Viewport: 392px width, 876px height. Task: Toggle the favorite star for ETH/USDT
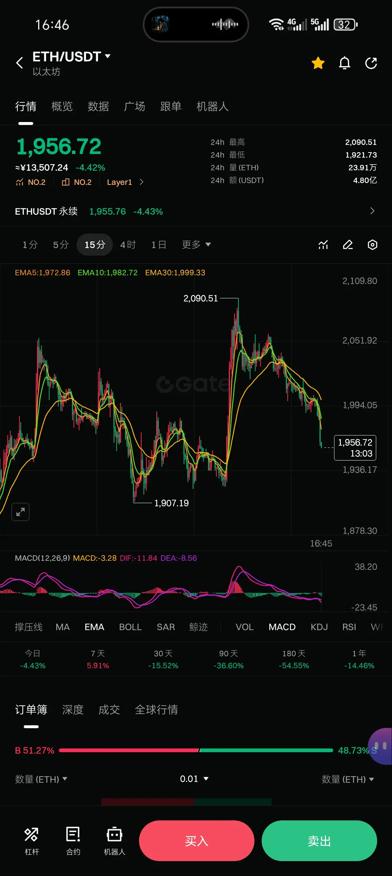pyautogui.click(x=318, y=63)
